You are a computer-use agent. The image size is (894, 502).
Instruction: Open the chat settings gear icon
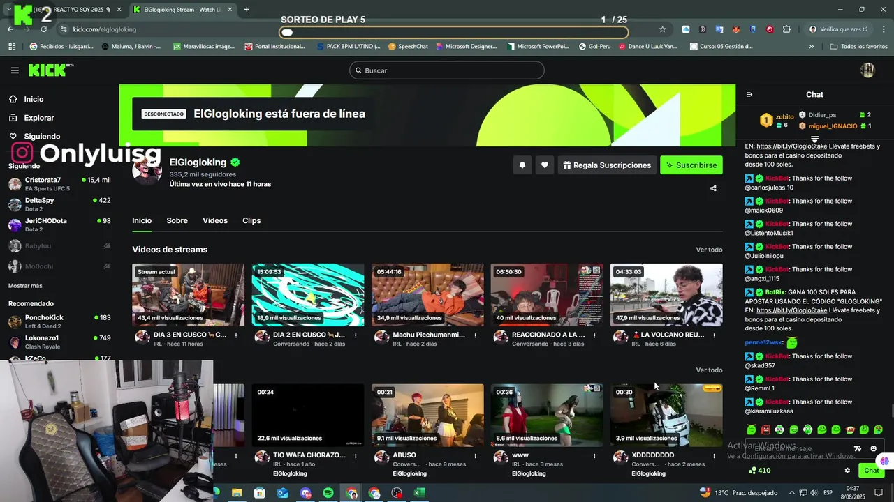pyautogui.click(x=847, y=471)
